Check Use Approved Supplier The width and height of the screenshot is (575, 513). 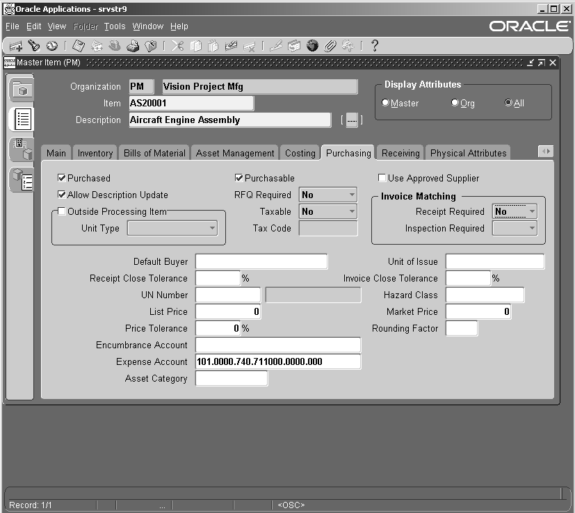coord(382,178)
